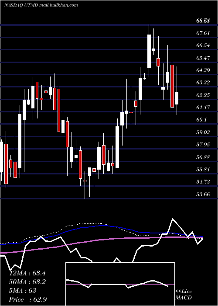Image resolution: width=218 pixels, height=306 pixels.
Task: Click the NASDAQ UTMD chart title
Action: (x=41, y=5)
